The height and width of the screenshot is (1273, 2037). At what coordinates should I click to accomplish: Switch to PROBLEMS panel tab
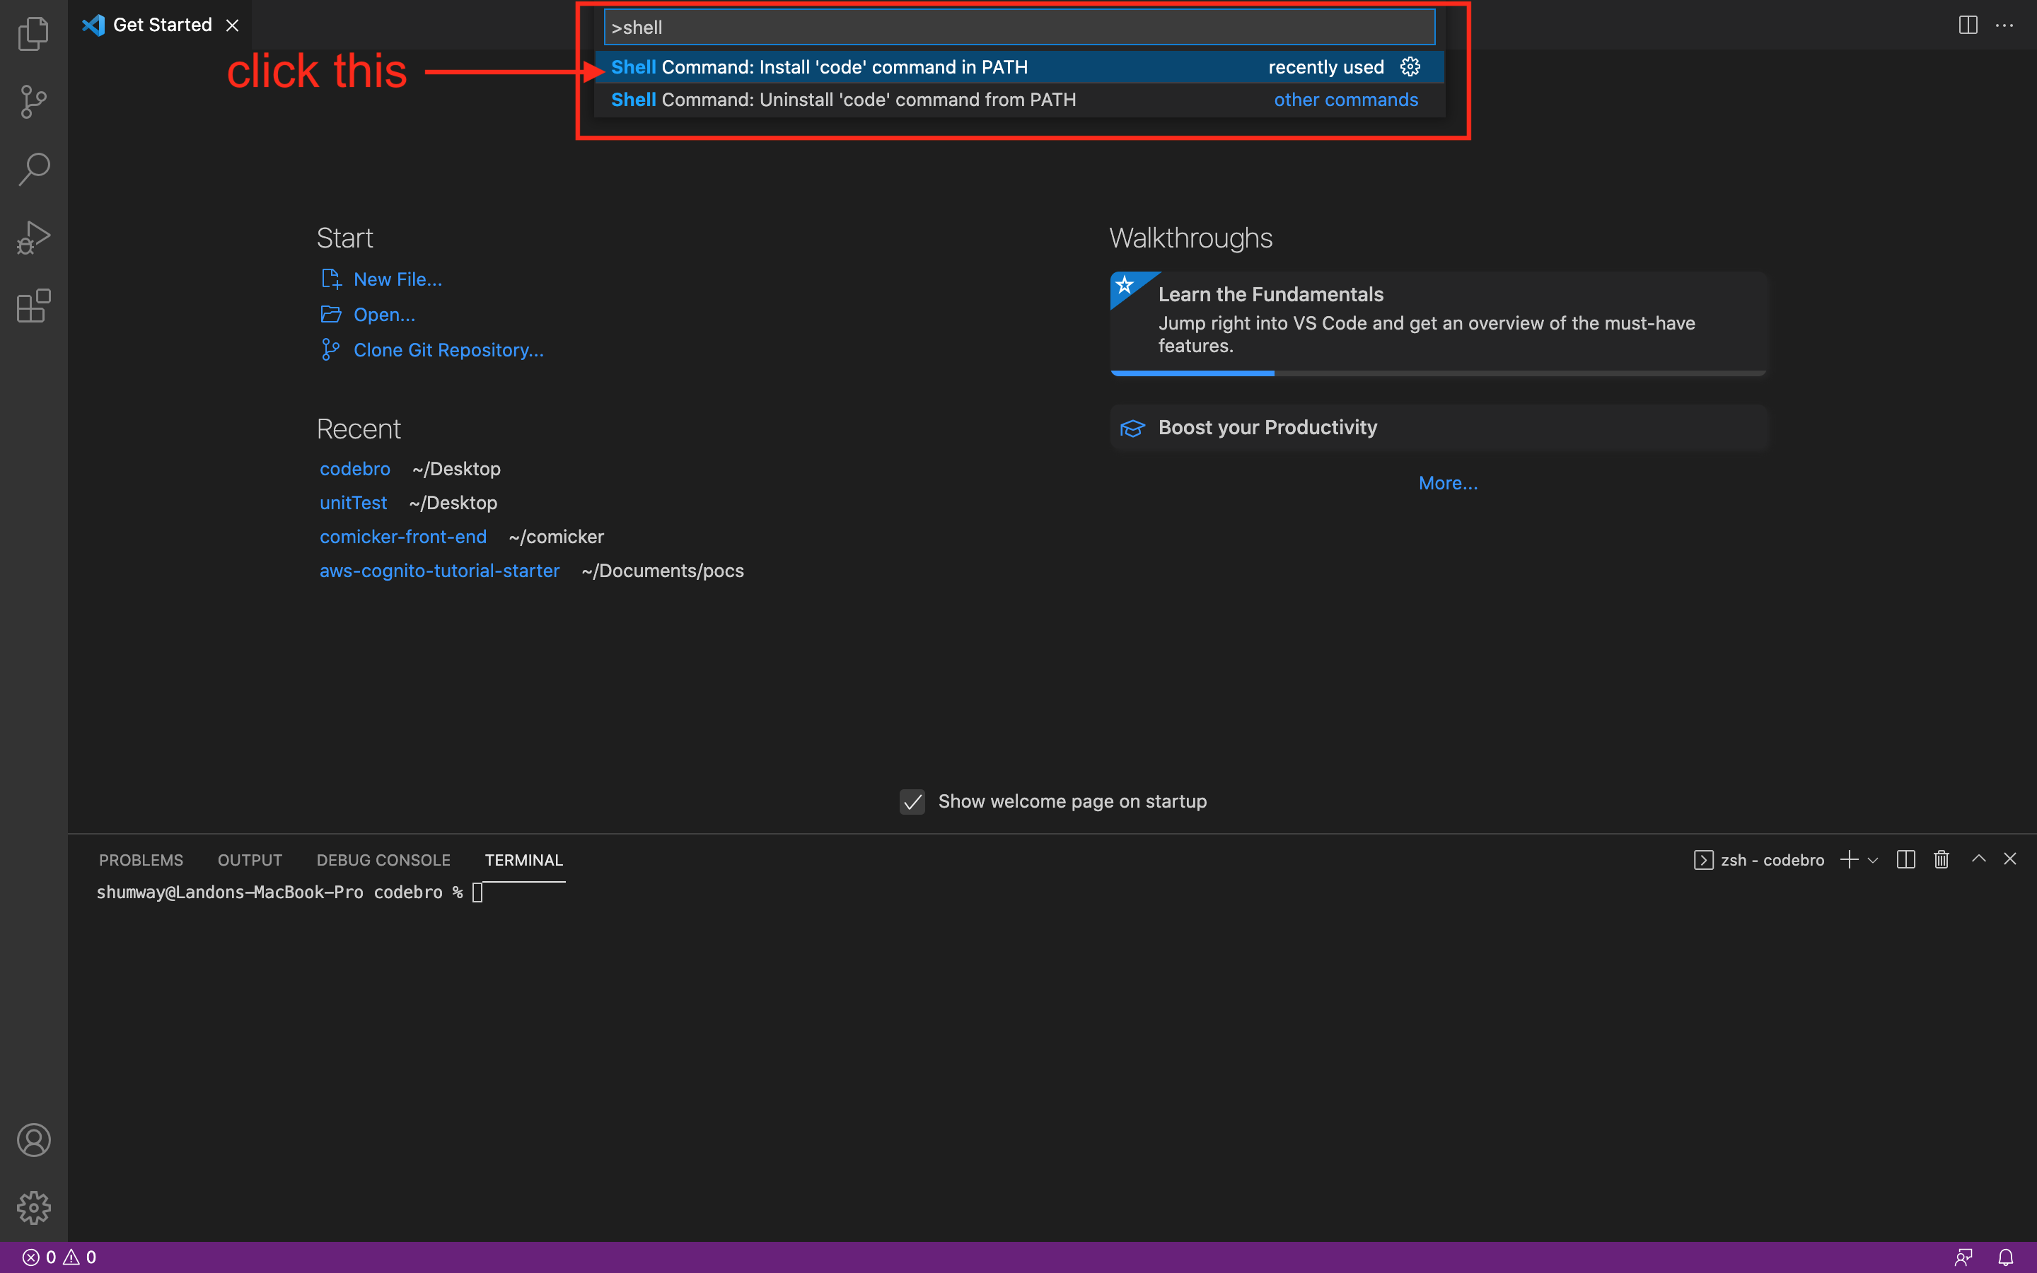pyautogui.click(x=141, y=861)
